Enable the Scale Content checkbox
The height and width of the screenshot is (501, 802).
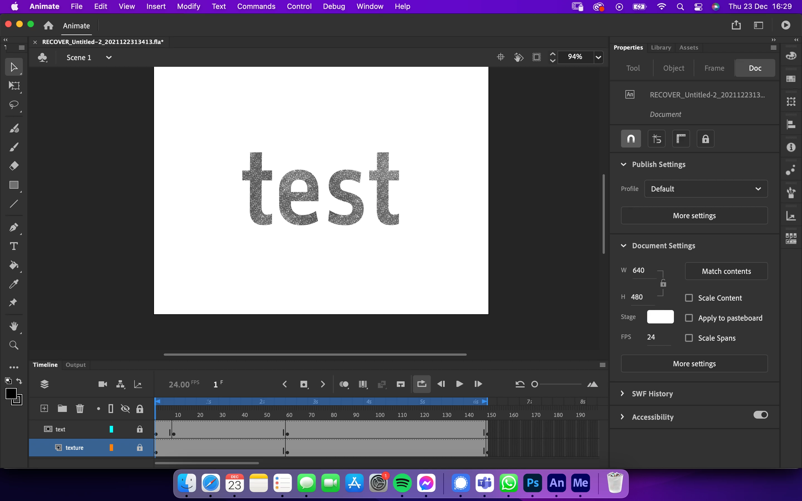click(689, 298)
